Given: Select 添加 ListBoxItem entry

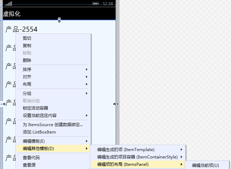Looking at the screenshot, I should (x=53, y=132).
